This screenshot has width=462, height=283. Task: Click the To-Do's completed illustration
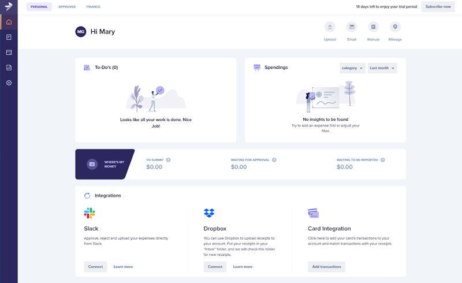[x=156, y=99]
